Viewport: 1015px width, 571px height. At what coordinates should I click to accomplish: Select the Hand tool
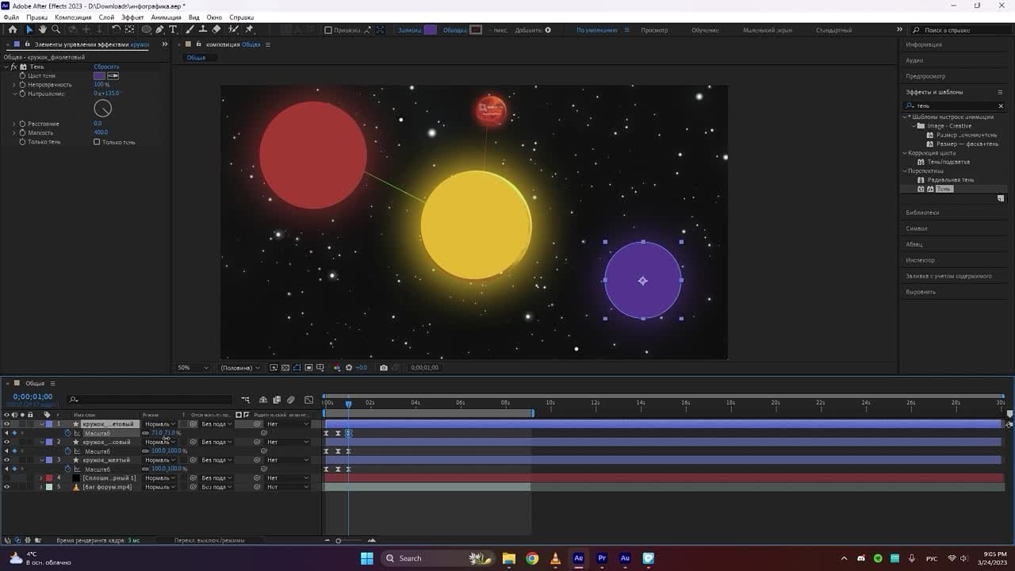[43, 30]
